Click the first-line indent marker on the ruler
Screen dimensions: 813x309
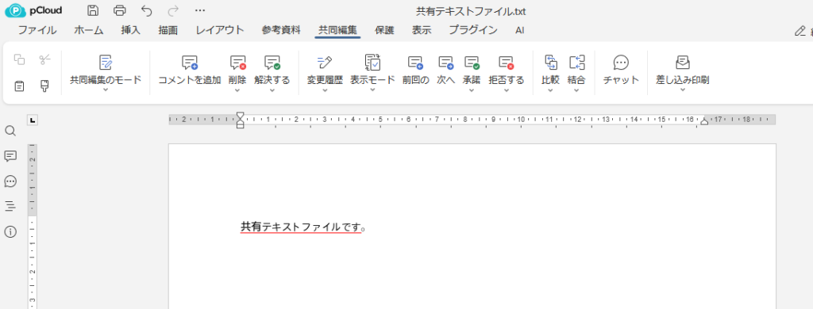click(240, 116)
